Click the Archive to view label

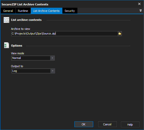tap(20, 29)
